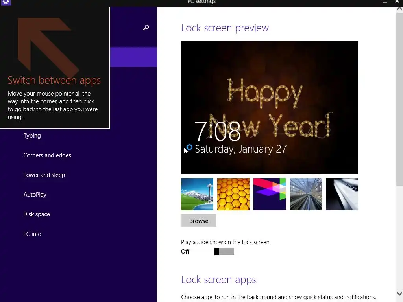Click 'Saturday, January 27' date in preview
This screenshot has height=302, width=403.
[x=240, y=149]
